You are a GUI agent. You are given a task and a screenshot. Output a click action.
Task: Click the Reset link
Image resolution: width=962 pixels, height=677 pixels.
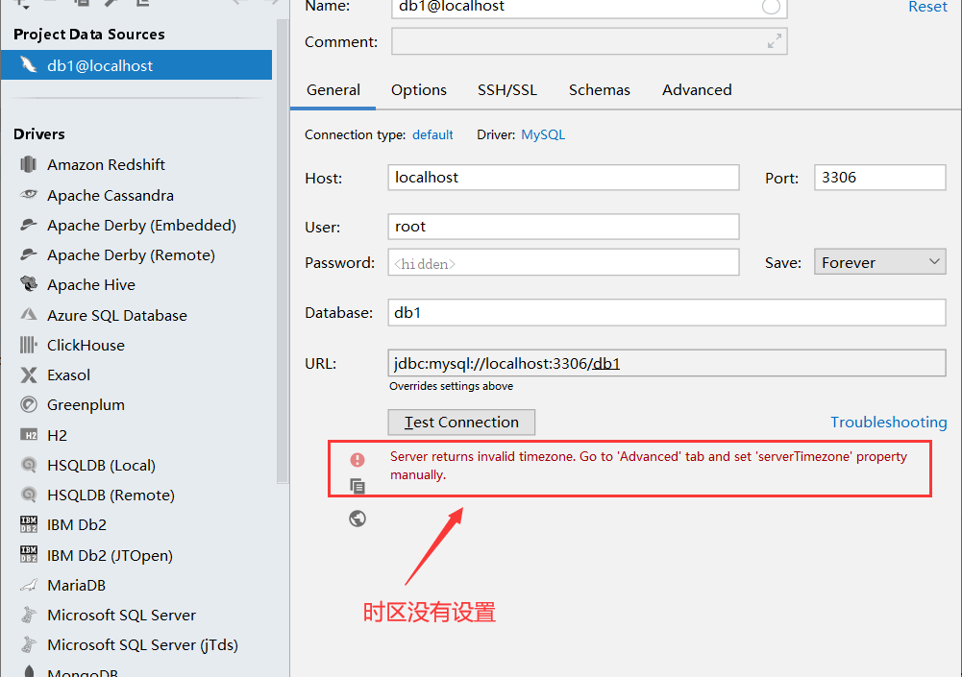[x=927, y=7]
